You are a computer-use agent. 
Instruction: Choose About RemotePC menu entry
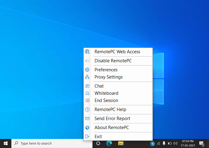pyautogui.click(x=111, y=128)
